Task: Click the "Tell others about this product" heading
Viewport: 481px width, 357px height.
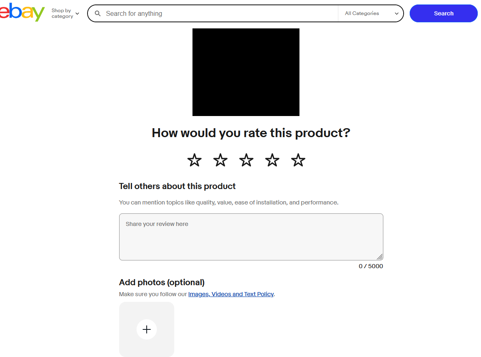Action: 177,186
